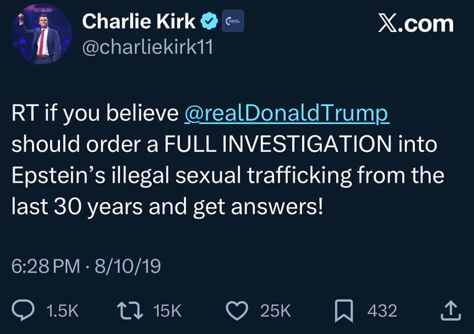474x334 pixels.
Task: Retweet using the arrows icon
Action: tap(130, 310)
